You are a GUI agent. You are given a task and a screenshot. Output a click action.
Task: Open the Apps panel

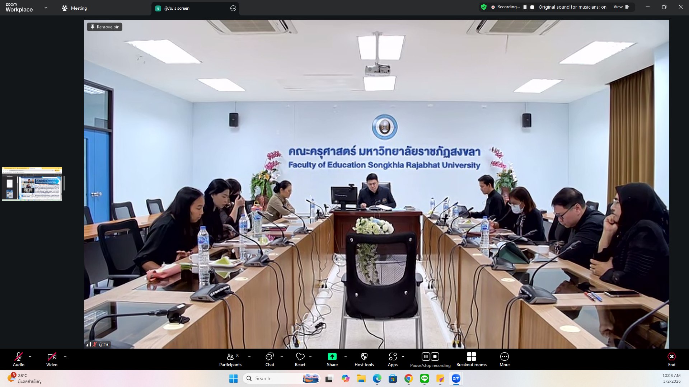(x=393, y=359)
